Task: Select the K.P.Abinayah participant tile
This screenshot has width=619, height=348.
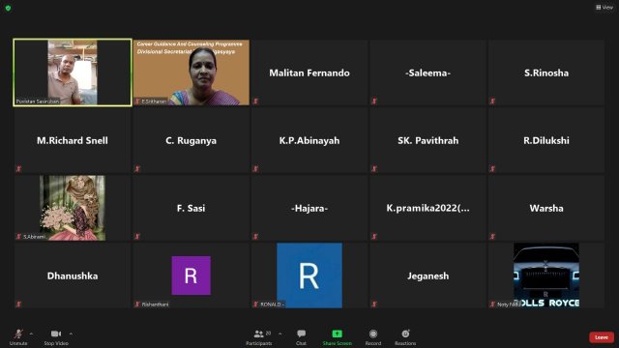Action: click(309, 140)
